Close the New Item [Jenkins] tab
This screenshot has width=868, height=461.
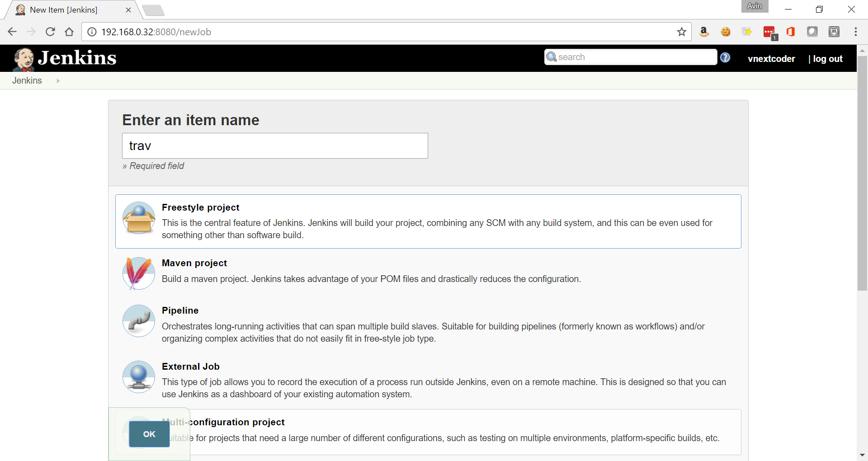(x=128, y=10)
